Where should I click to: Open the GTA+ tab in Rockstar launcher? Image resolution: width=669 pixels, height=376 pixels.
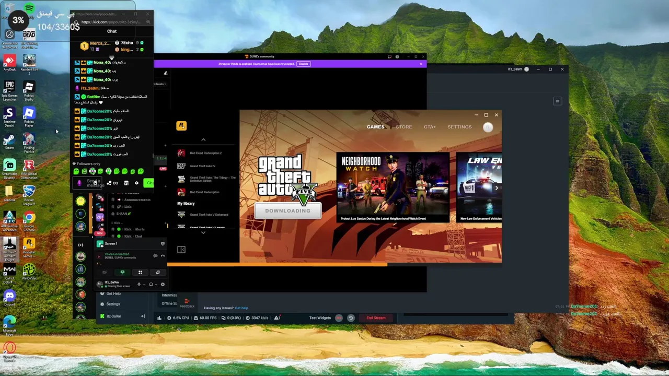click(x=430, y=127)
